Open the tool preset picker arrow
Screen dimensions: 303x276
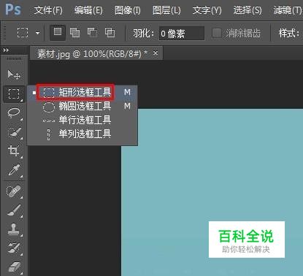pyautogui.click(x=37, y=33)
